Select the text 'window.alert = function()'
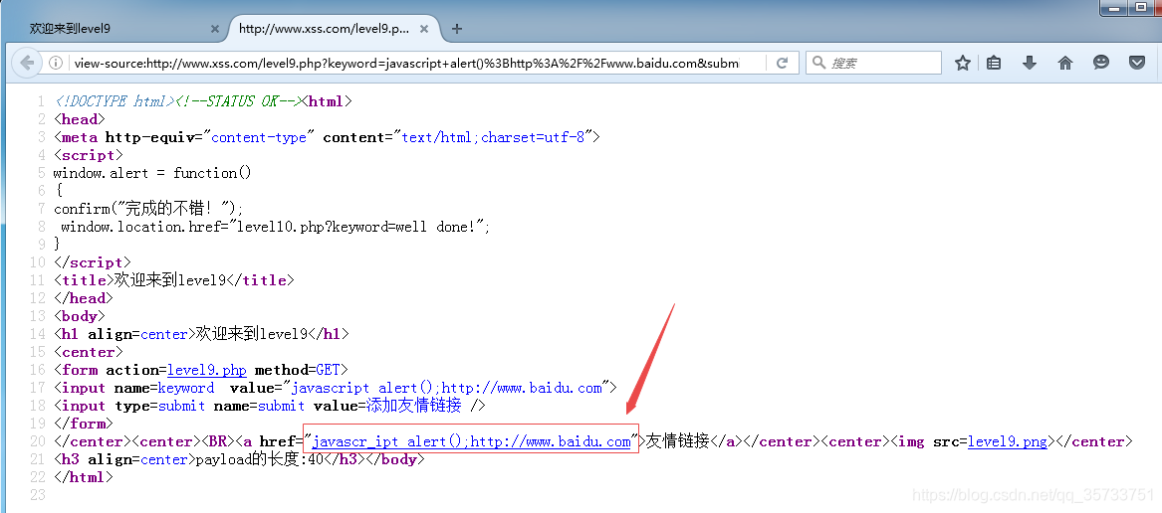The image size is (1162, 513). tap(152, 173)
